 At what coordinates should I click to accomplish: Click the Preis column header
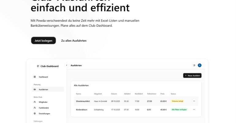pyautogui.click(x=162, y=94)
